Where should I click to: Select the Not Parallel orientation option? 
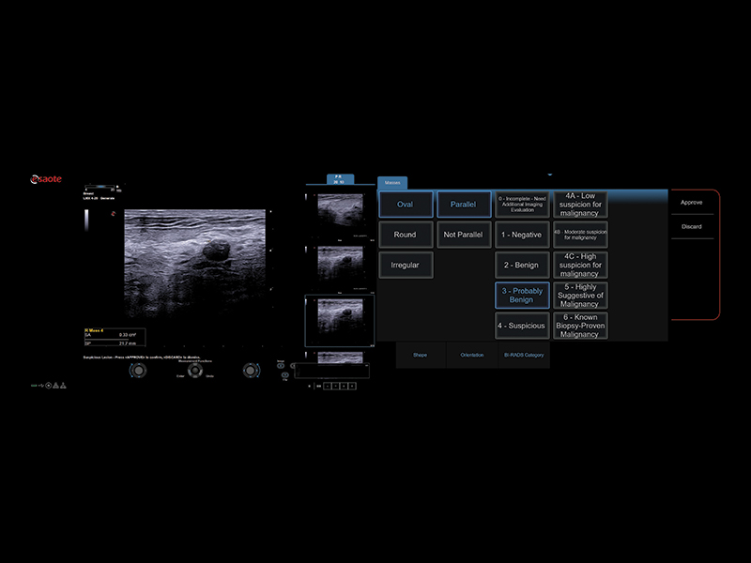tap(463, 235)
